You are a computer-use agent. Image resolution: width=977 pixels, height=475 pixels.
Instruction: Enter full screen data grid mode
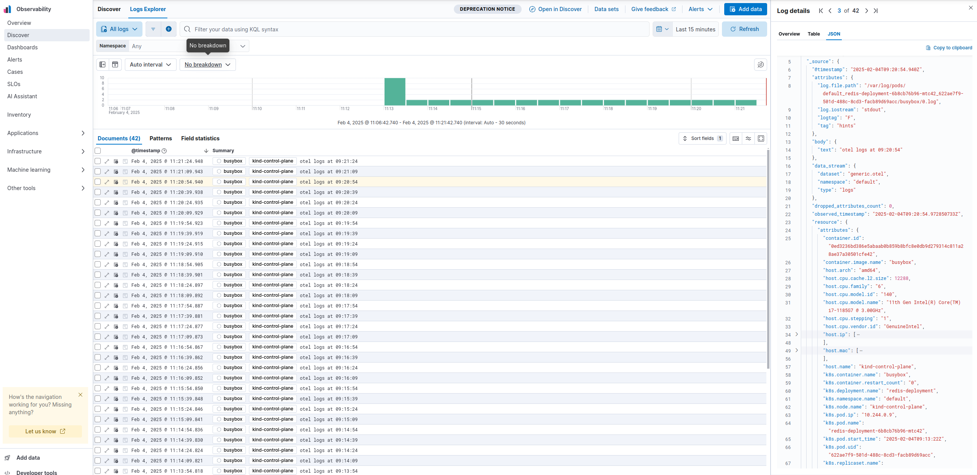(761, 138)
